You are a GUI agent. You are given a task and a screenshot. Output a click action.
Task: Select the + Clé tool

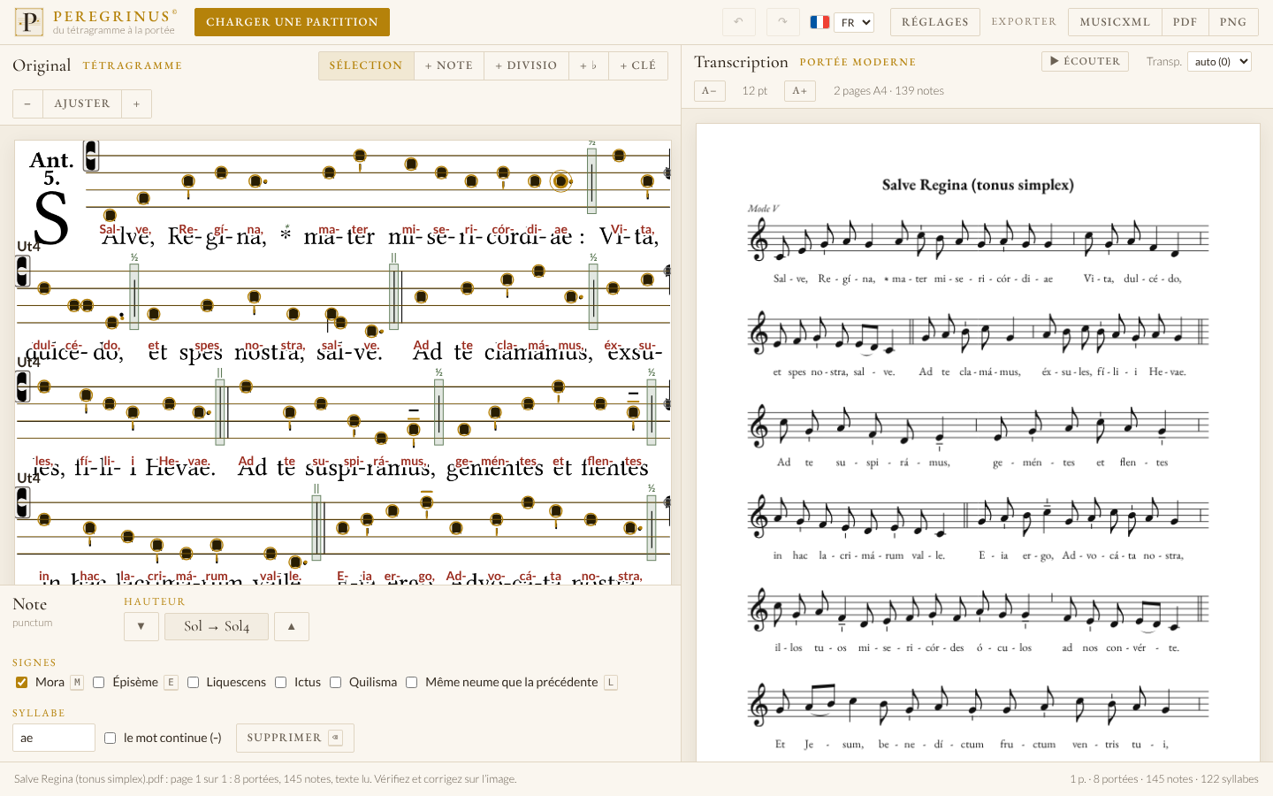point(638,65)
